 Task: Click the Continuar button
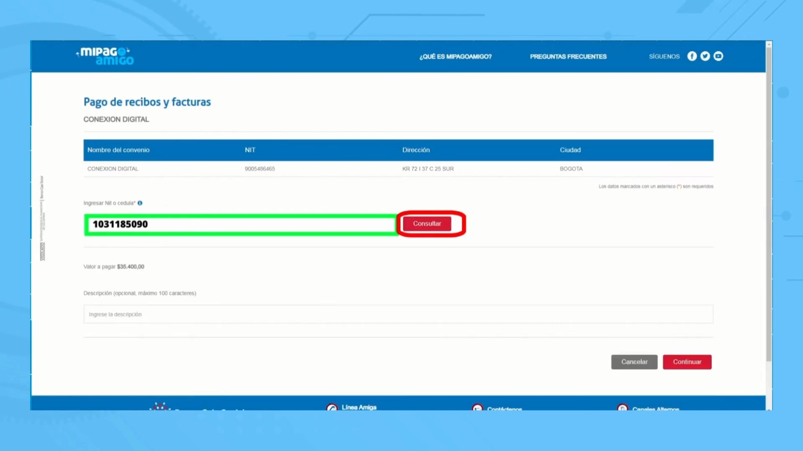(x=687, y=362)
